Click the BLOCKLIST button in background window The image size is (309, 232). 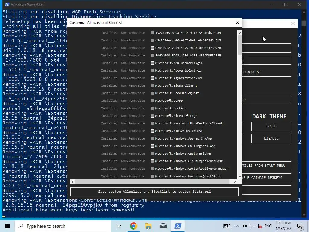(x=267, y=72)
